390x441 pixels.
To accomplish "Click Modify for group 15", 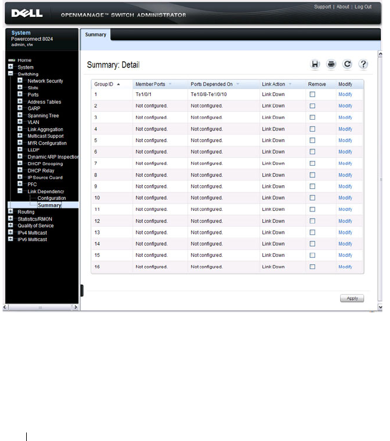I will pos(345,255).
